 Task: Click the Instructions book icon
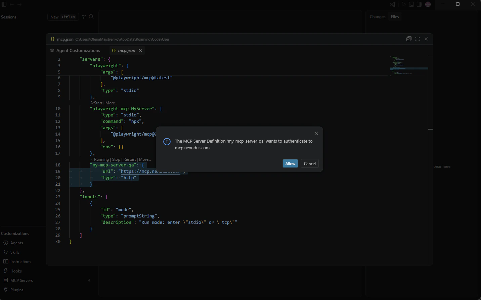6,261
